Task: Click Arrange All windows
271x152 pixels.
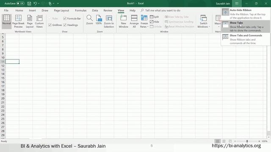Action: 134,21
